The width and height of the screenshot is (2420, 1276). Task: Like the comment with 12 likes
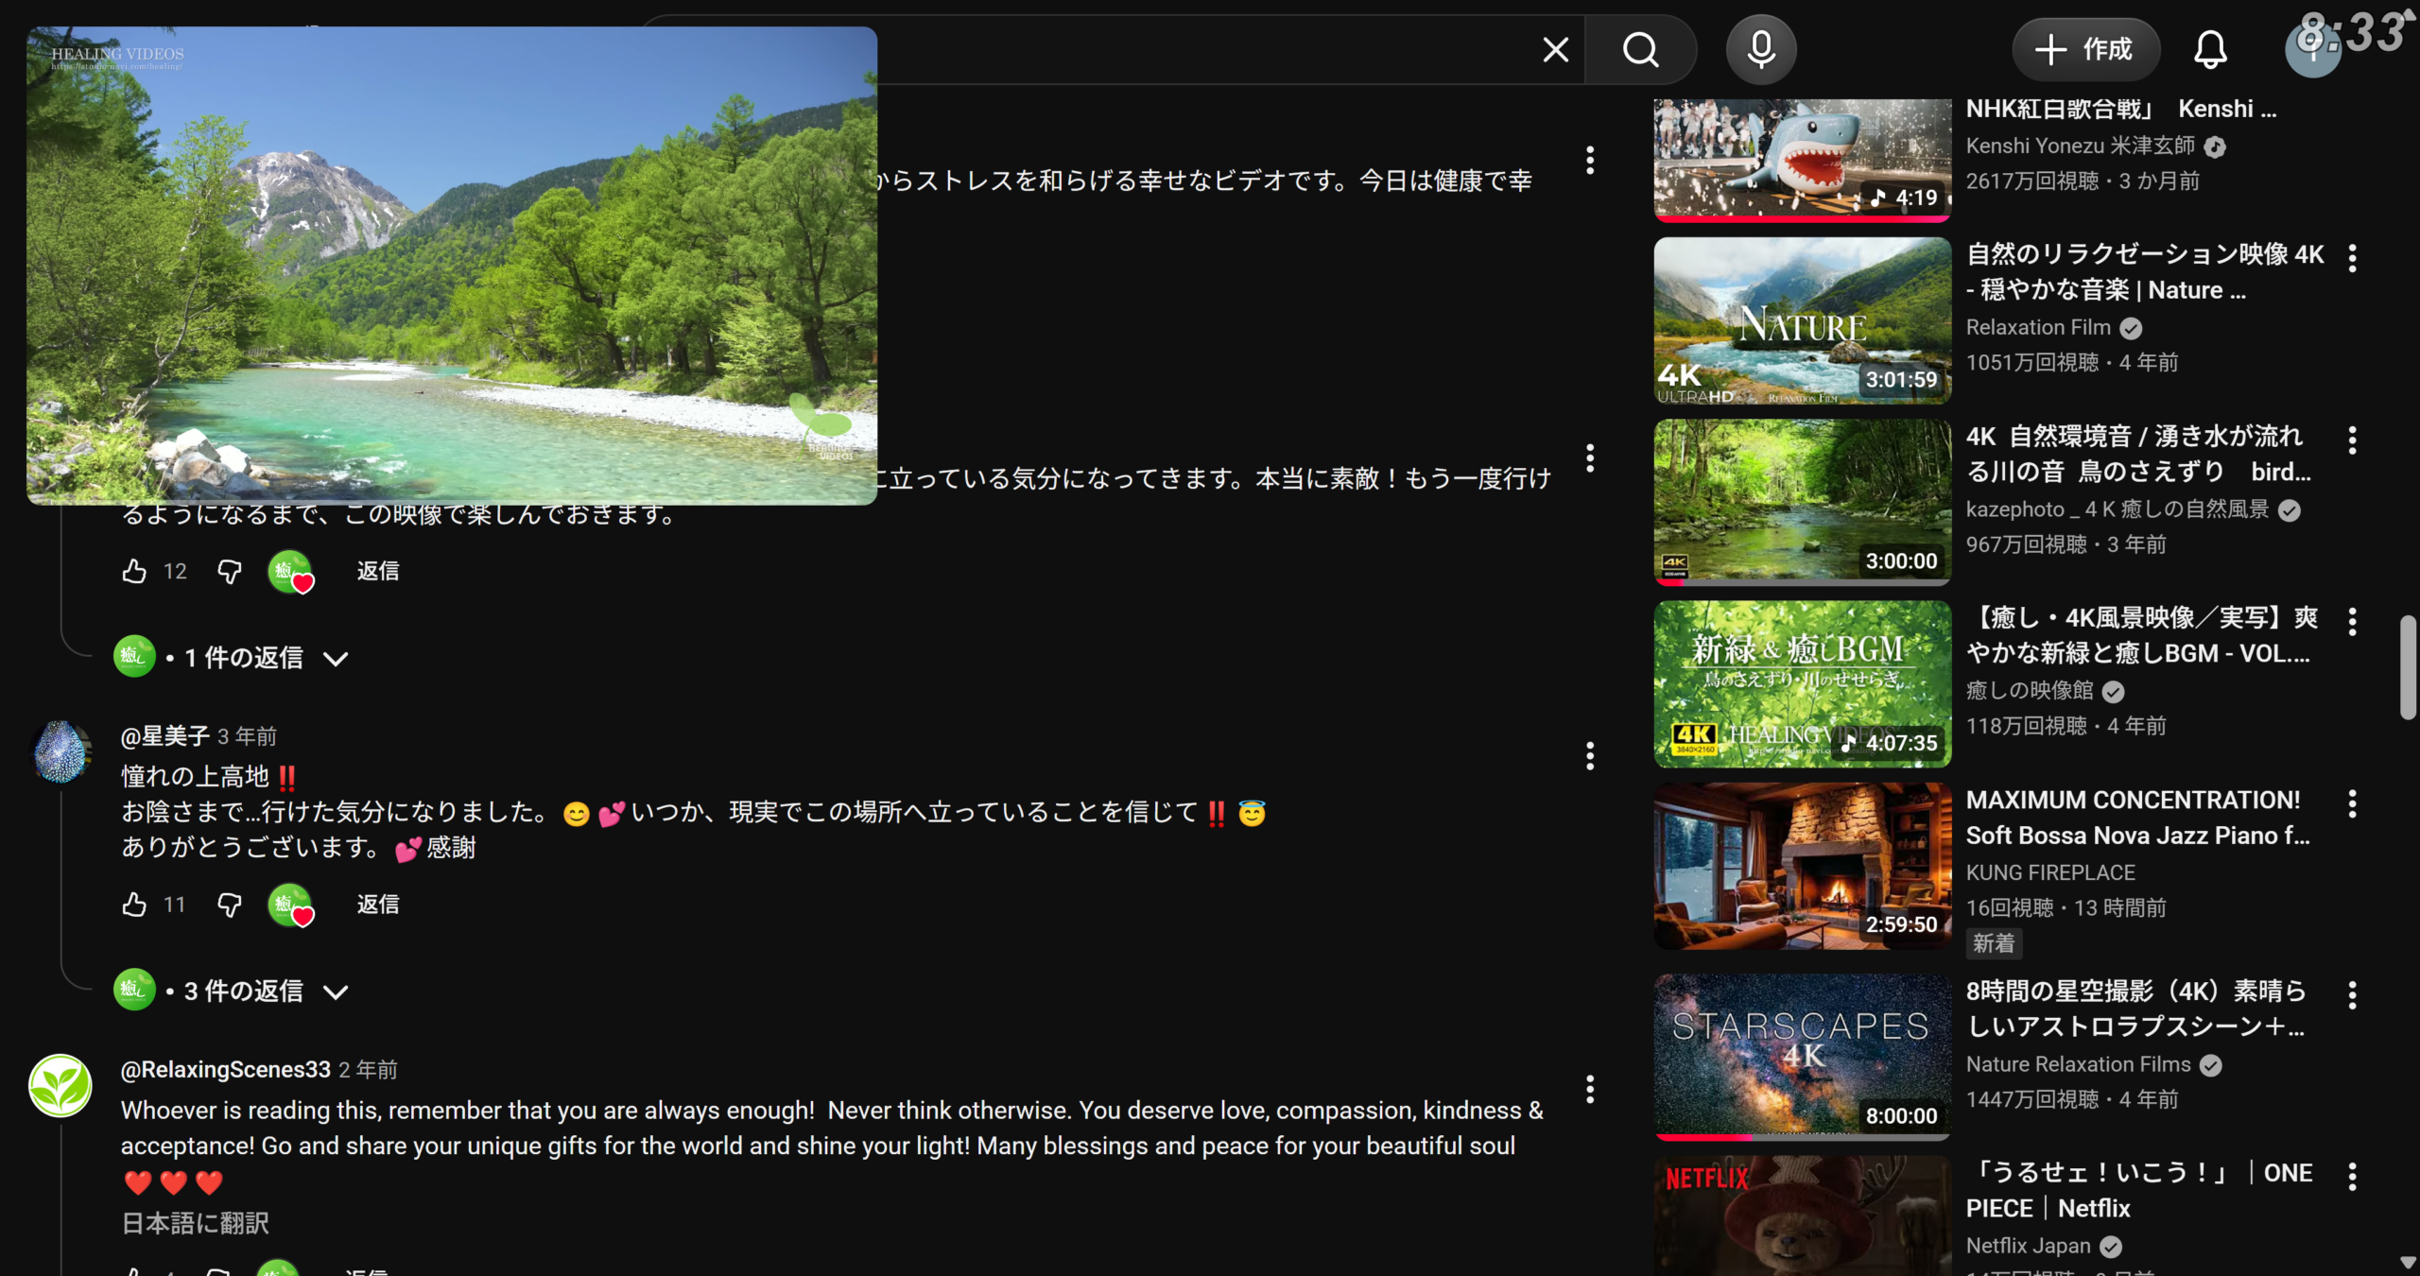pos(134,571)
